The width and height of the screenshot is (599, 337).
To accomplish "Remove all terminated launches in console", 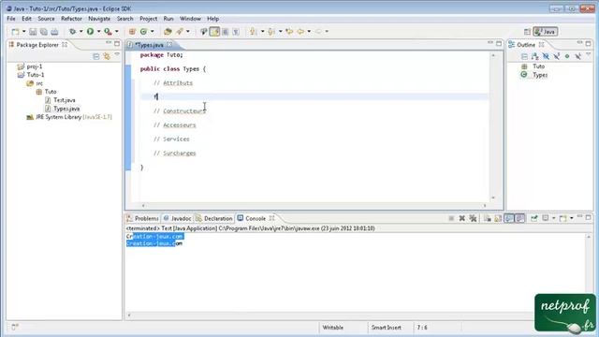I will click(x=473, y=218).
